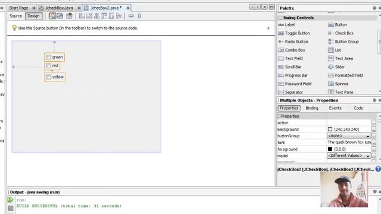This screenshot has width=381, height=214.
Task: Select the Selection Mode toolbar icon
Action: 52,16
